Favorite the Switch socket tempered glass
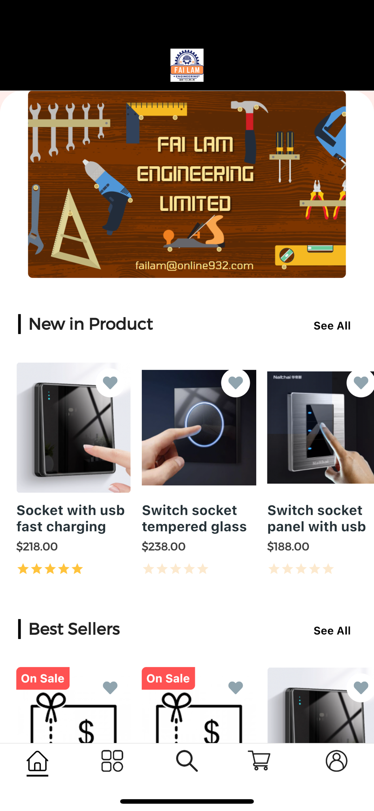The image size is (374, 811). (x=236, y=383)
